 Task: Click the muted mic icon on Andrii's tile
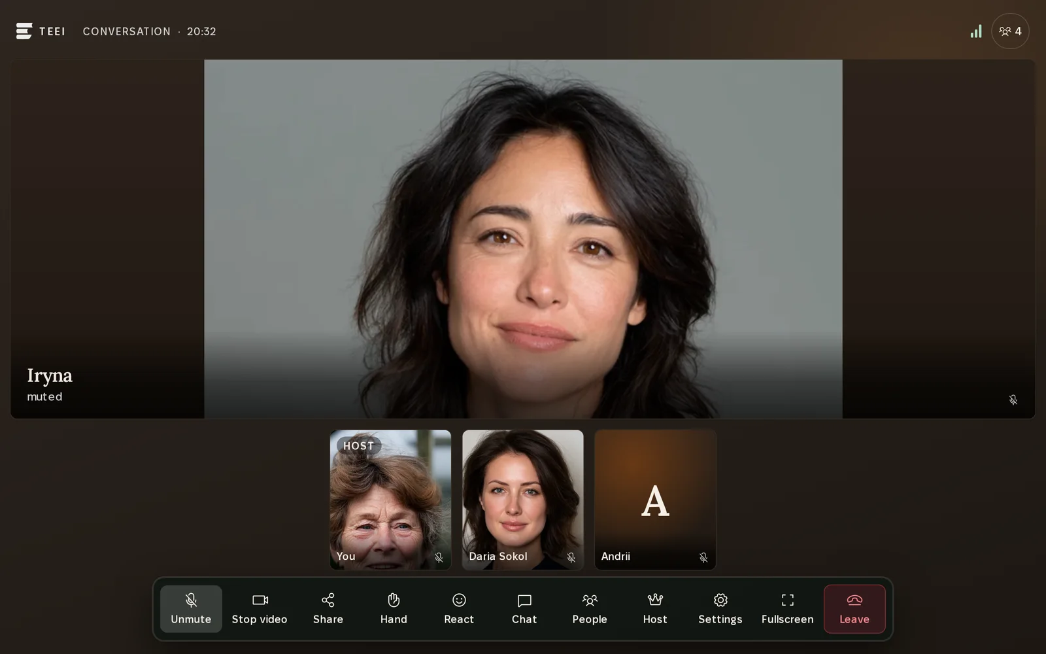pyautogui.click(x=703, y=557)
